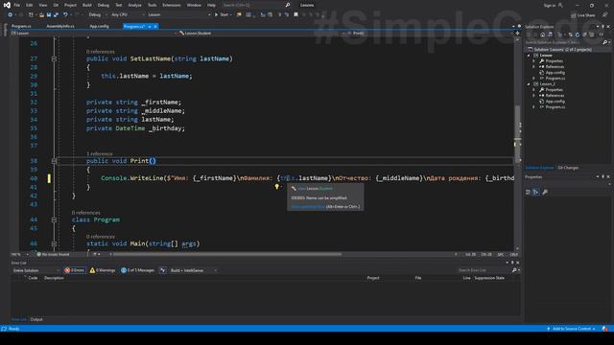Collapse the Program class at line 44
This screenshot has width=614, height=345.
[54, 219]
